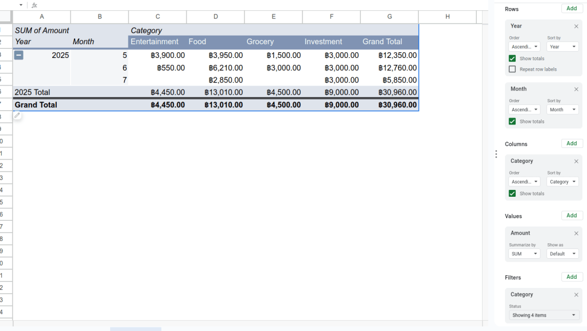Remove the Amount value field
The image size is (587, 331).
pos(576,233)
